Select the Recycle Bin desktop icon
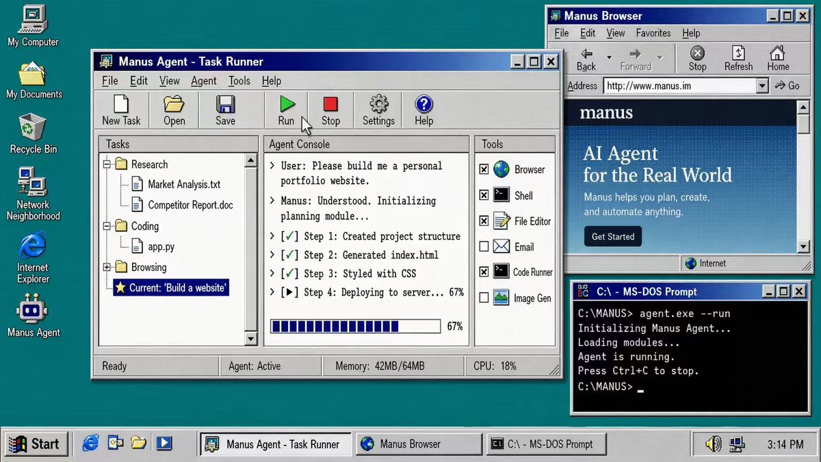 coord(33,127)
